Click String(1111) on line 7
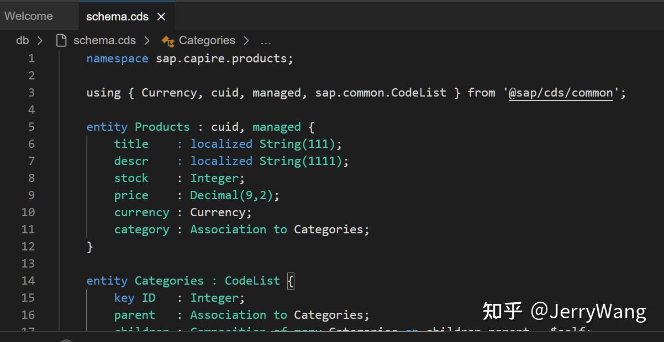Viewport: 664px width, 342px height. [x=301, y=161]
